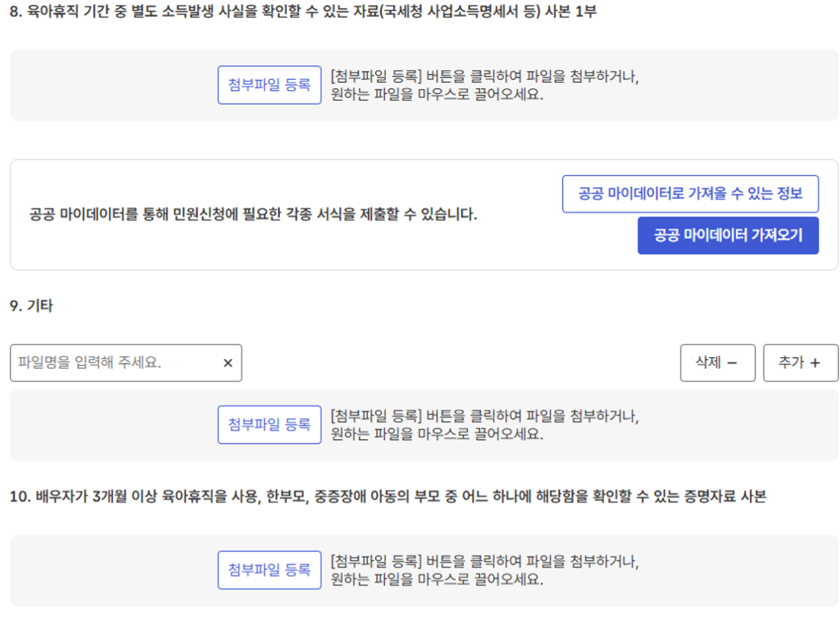840x624 pixels.
Task: Click 추가 + button in 기타 section
Action: (x=800, y=363)
